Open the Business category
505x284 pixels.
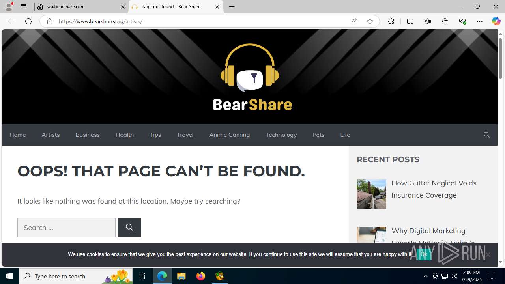(88, 135)
